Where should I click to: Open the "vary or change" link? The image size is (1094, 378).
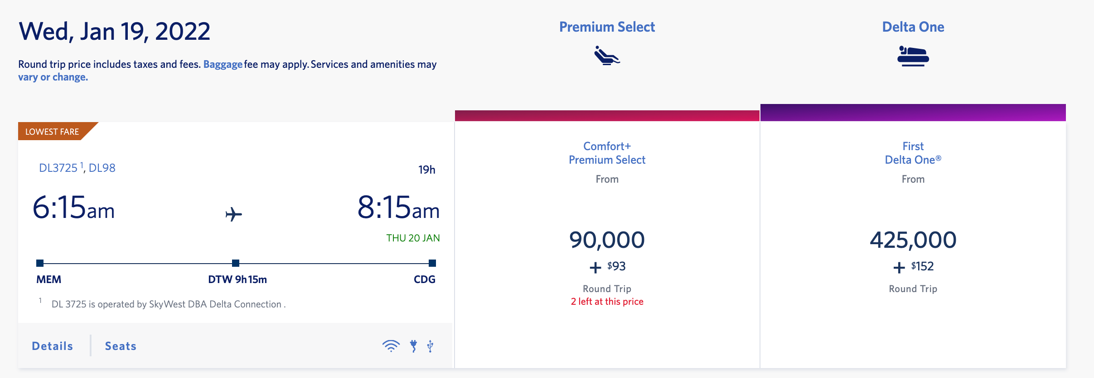click(53, 77)
